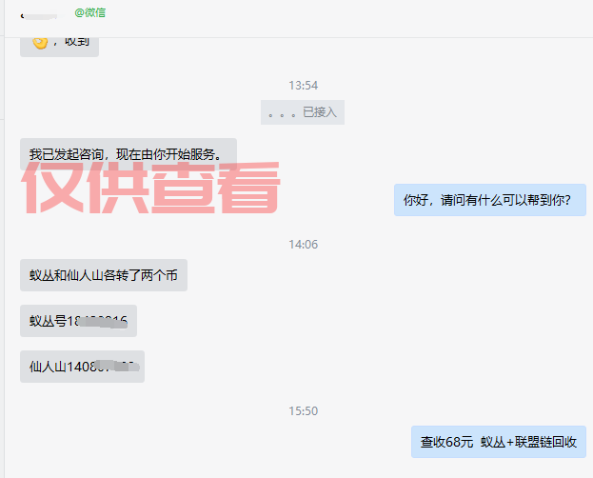Screen dimensions: 593x478
Task: Click the blurred digits after 仙人山1408
Action: pos(116,367)
